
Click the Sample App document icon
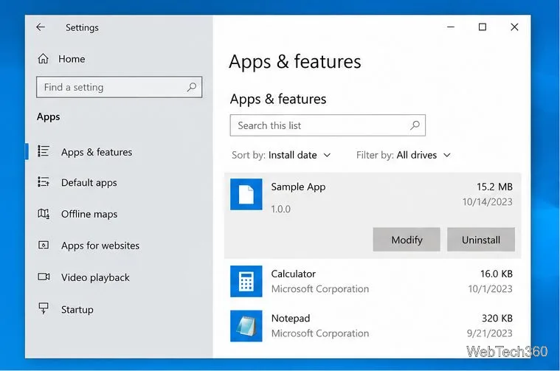tap(246, 194)
